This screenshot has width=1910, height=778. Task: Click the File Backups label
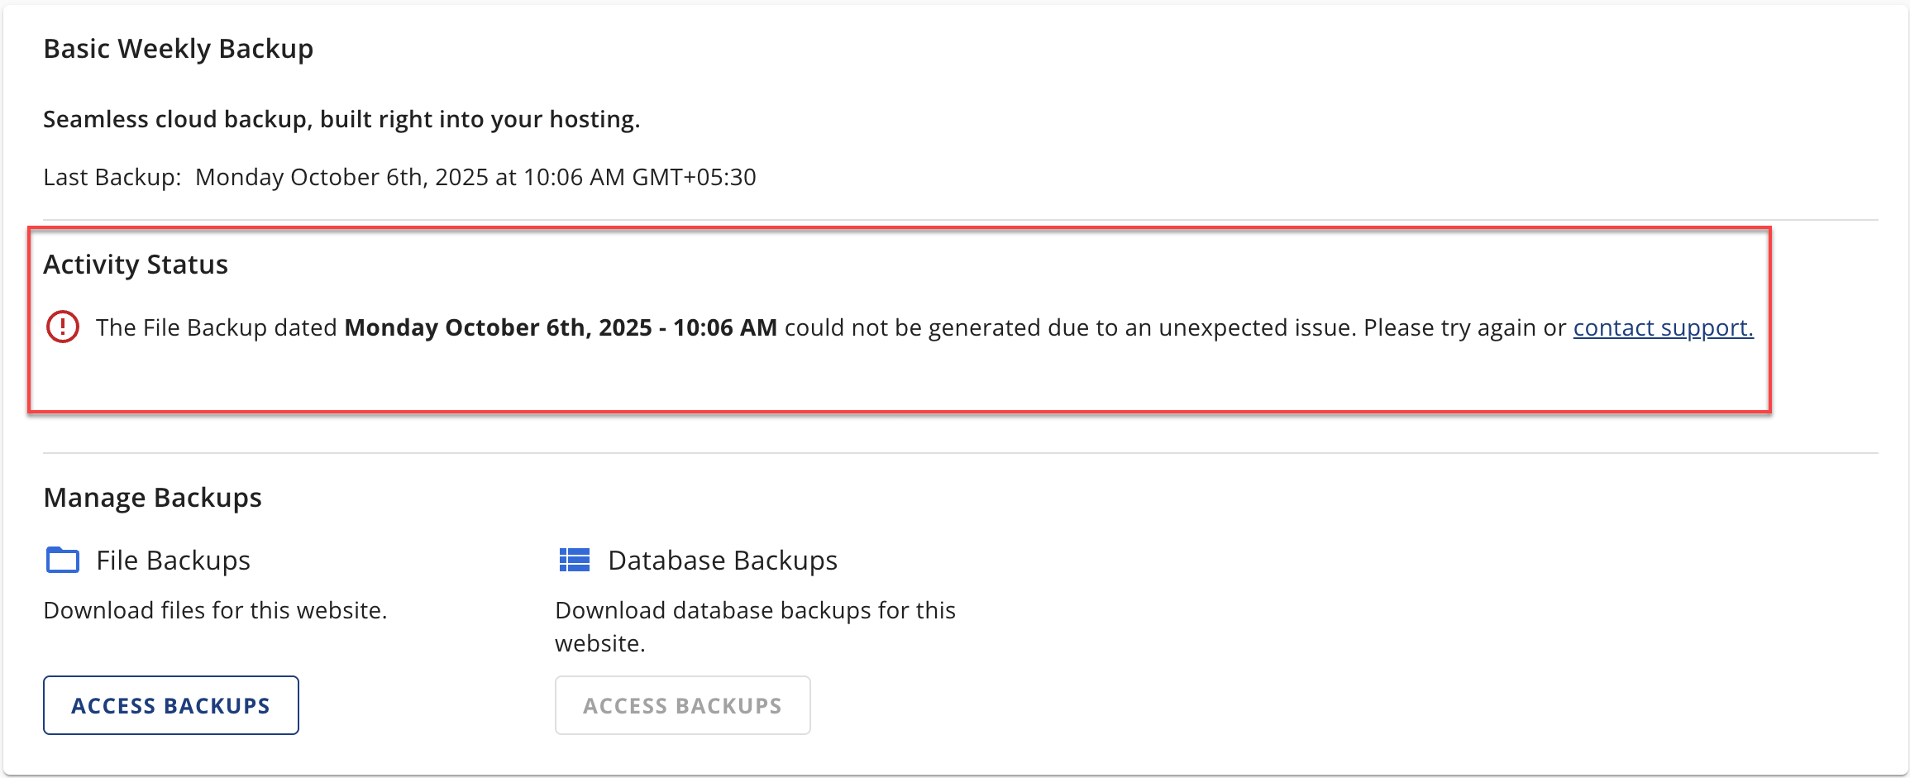tap(174, 561)
